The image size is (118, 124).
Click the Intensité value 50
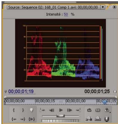tap(66, 14)
